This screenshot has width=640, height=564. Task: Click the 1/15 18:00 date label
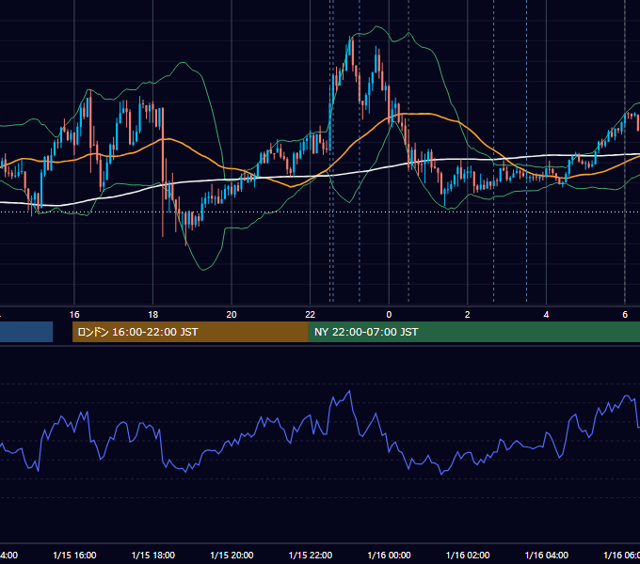153,555
